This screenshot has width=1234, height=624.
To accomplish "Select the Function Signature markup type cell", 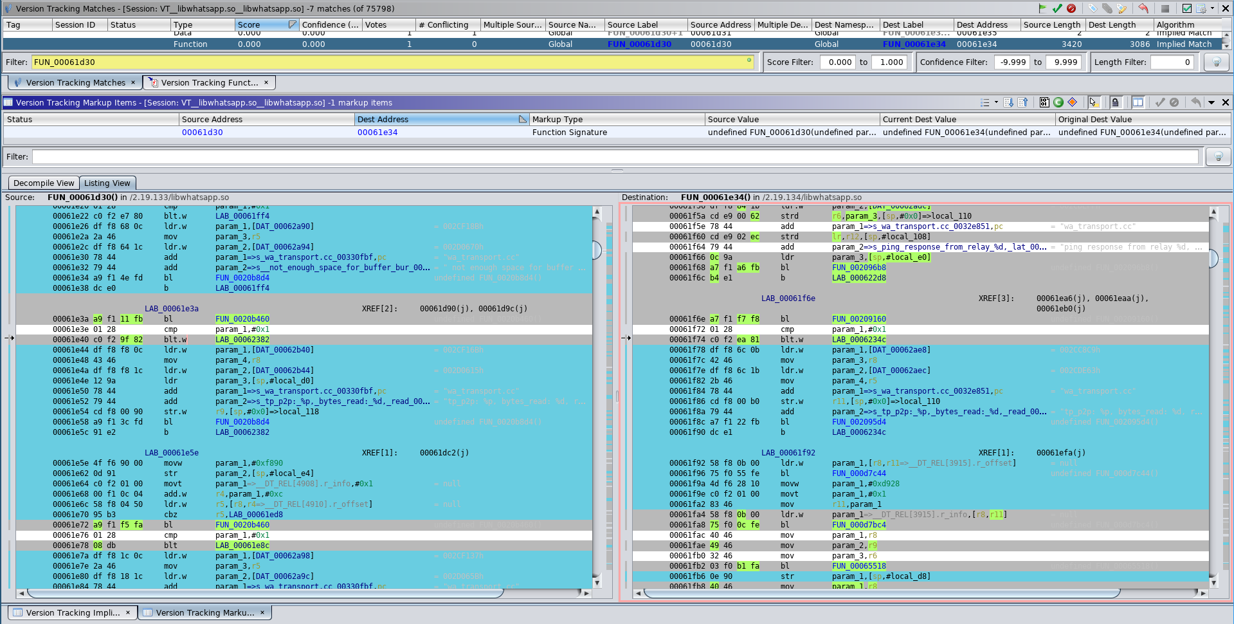I will (x=617, y=132).
